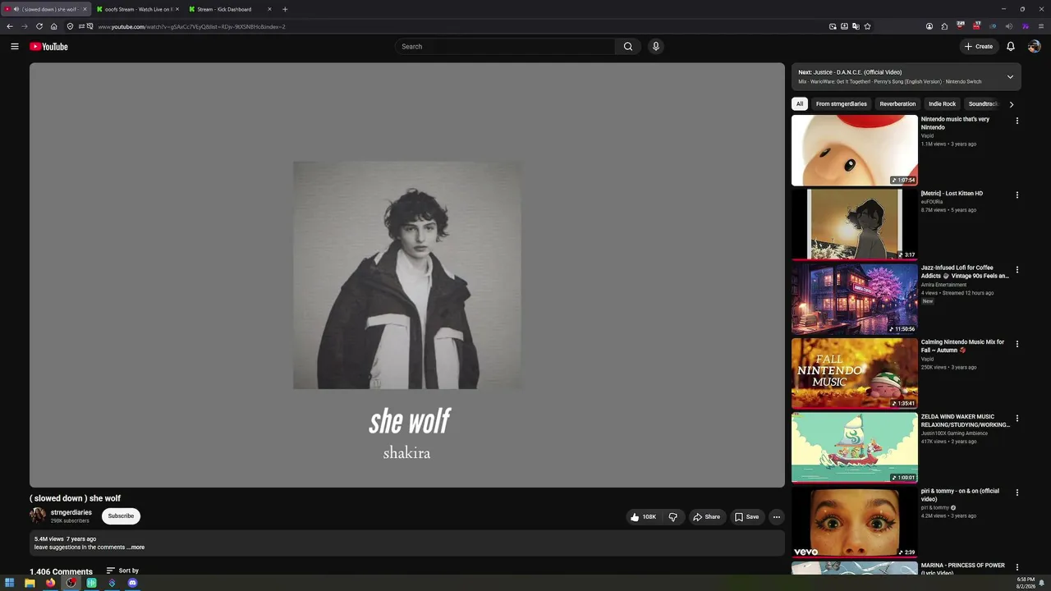
Task: Close the Kick Dashboard tab
Action: (269, 9)
